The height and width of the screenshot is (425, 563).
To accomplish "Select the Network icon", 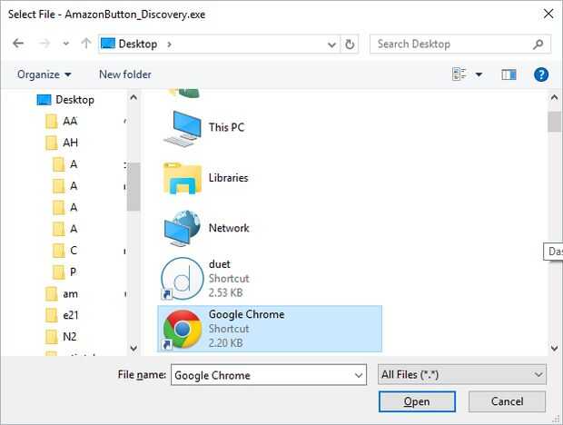I will tap(183, 228).
